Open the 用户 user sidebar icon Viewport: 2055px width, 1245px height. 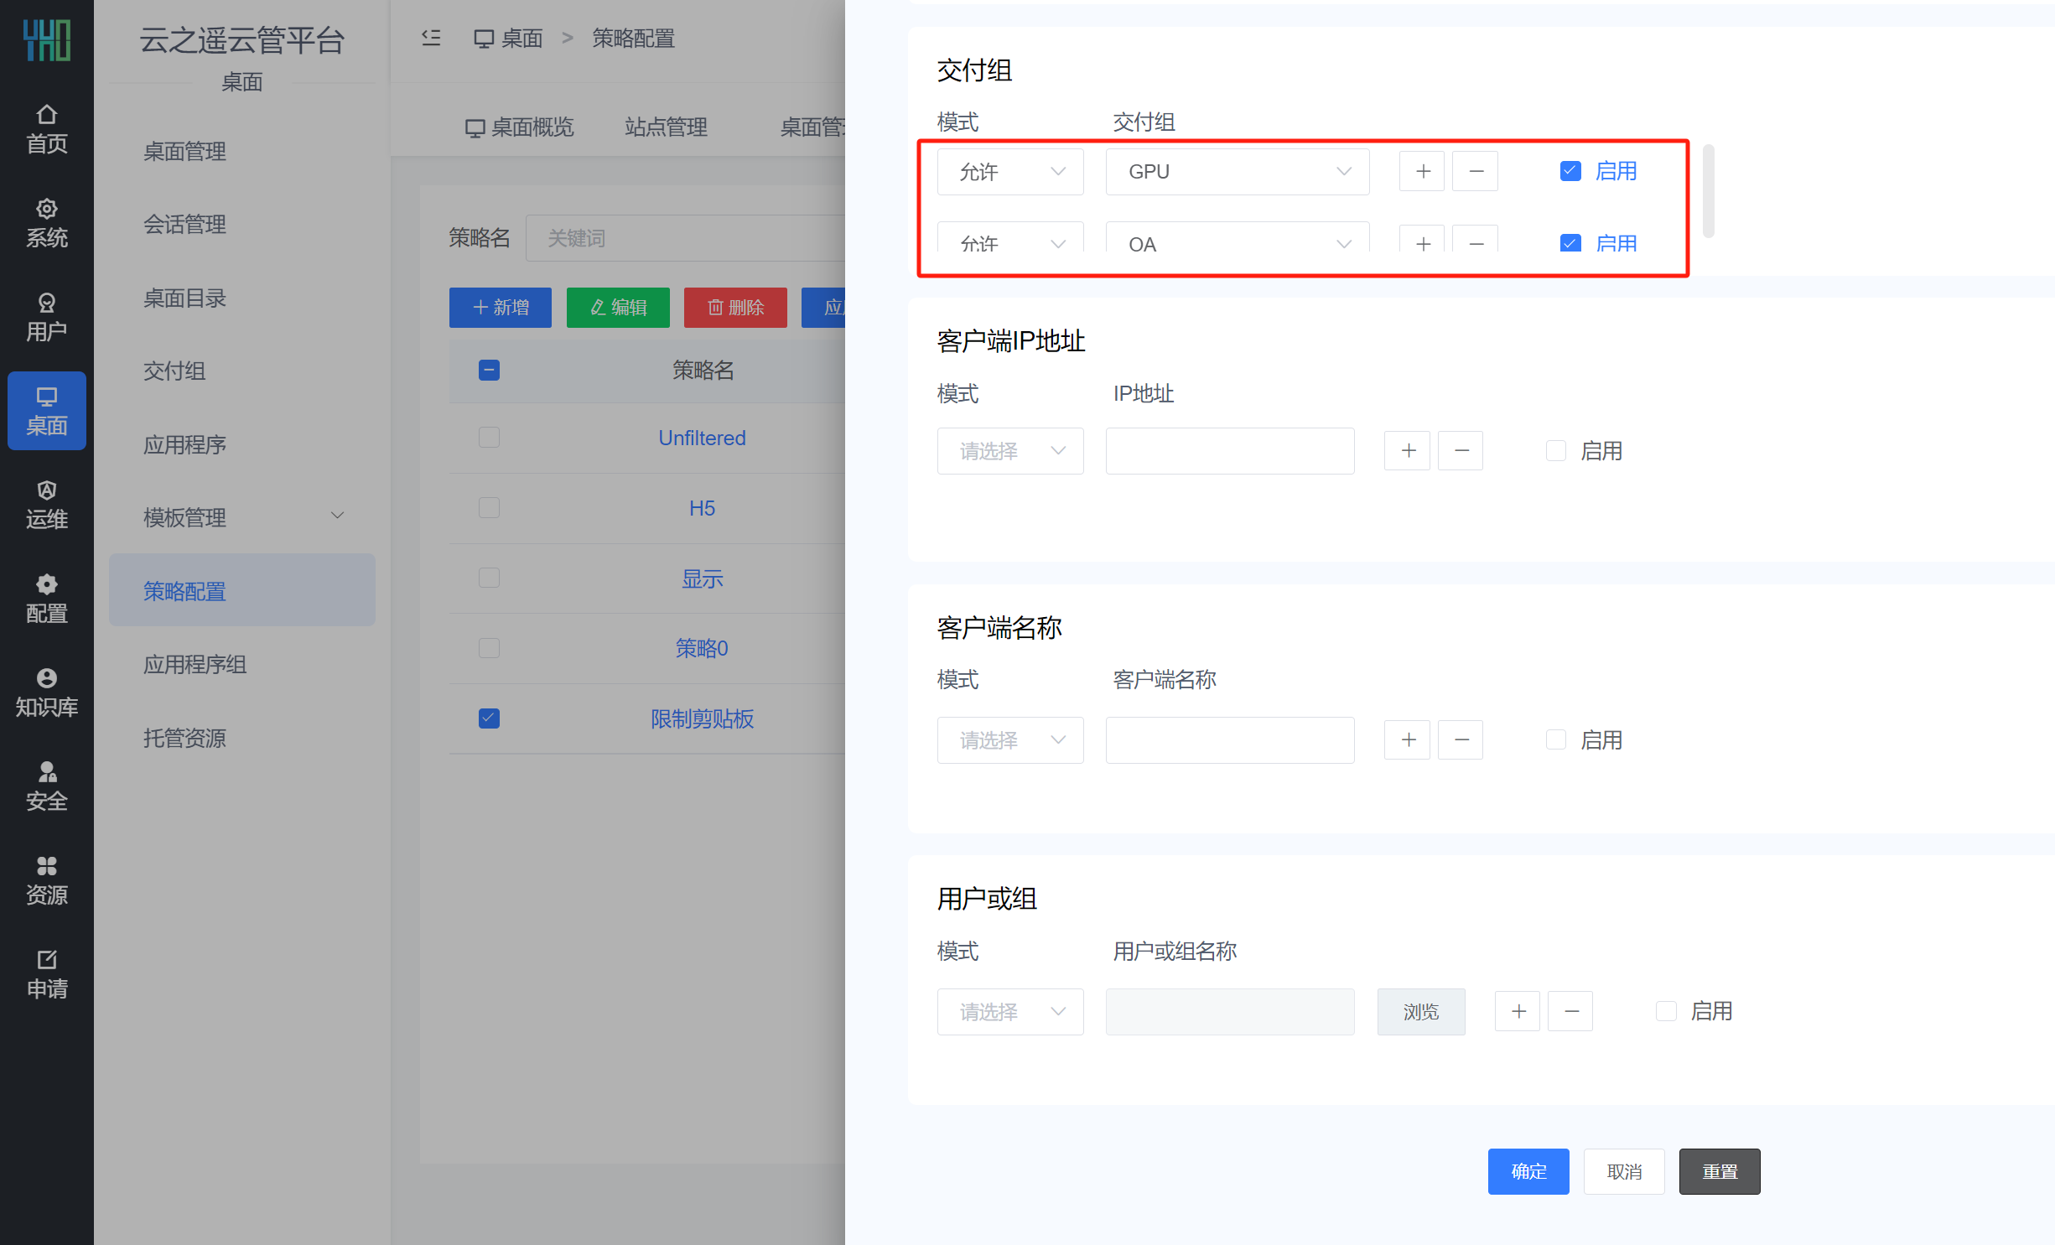(47, 317)
